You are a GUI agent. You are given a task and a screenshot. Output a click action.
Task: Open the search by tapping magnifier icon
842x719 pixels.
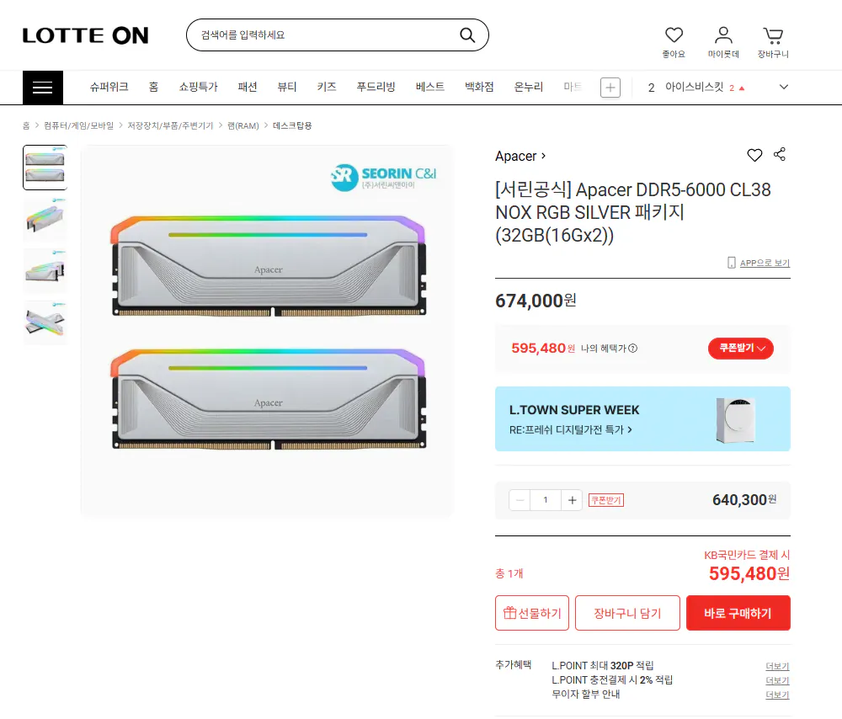point(467,35)
